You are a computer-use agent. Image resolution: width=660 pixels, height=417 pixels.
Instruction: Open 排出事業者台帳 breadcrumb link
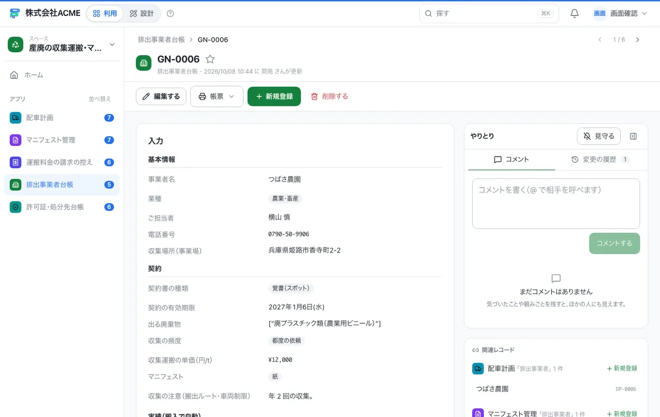pyautogui.click(x=161, y=40)
